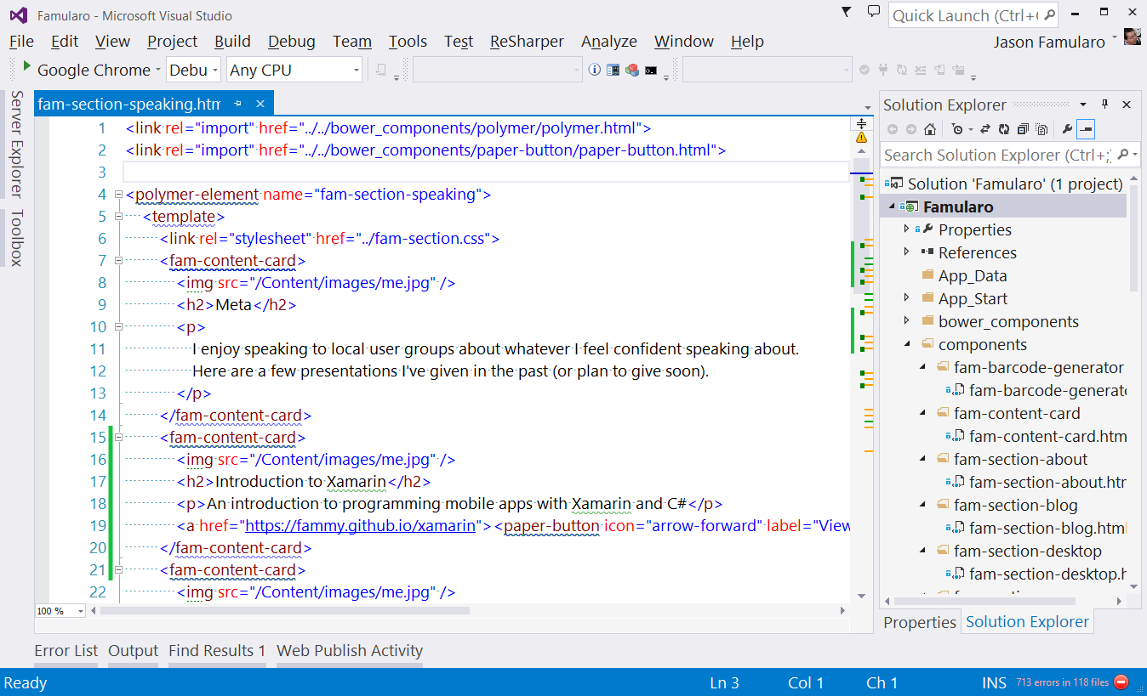Collapse All in Solution Explorer toolbar

pyautogui.click(x=1023, y=129)
